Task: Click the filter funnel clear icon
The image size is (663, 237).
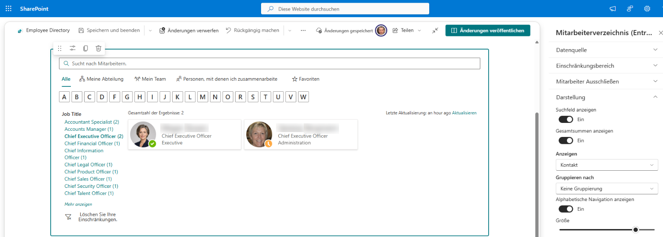Action: (x=68, y=217)
